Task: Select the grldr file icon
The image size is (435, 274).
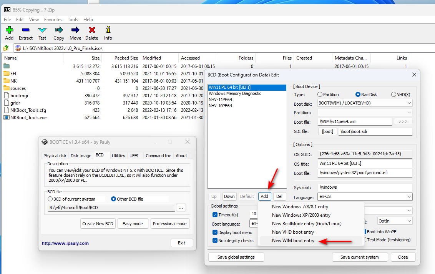Action: [x=7, y=103]
